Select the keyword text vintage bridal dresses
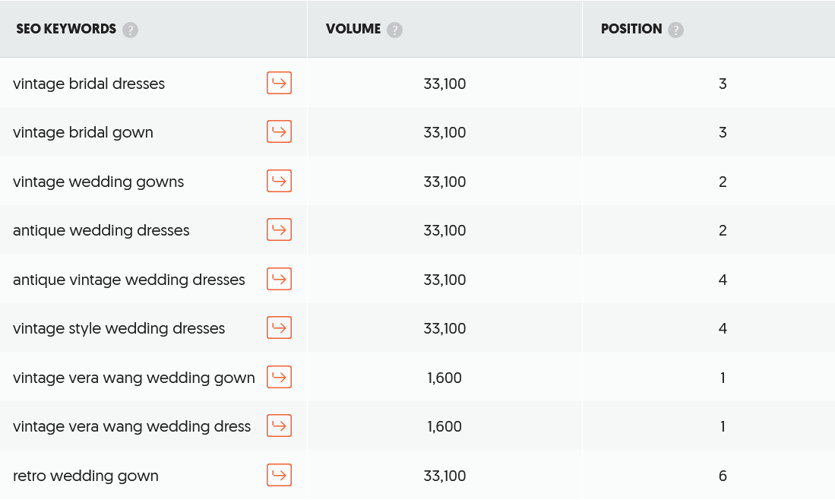The image size is (835, 500). [x=88, y=84]
